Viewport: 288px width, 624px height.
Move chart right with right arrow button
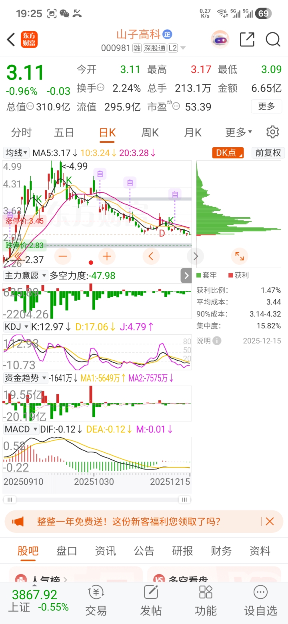[195, 256]
